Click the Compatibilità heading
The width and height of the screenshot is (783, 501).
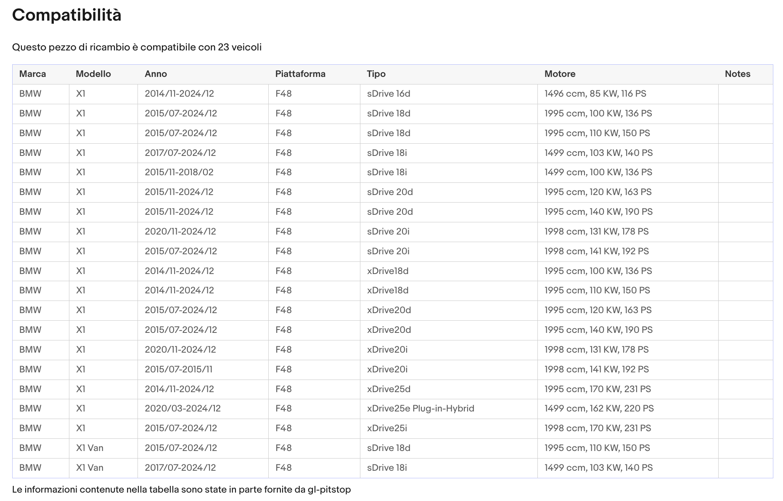pyautogui.click(x=67, y=15)
